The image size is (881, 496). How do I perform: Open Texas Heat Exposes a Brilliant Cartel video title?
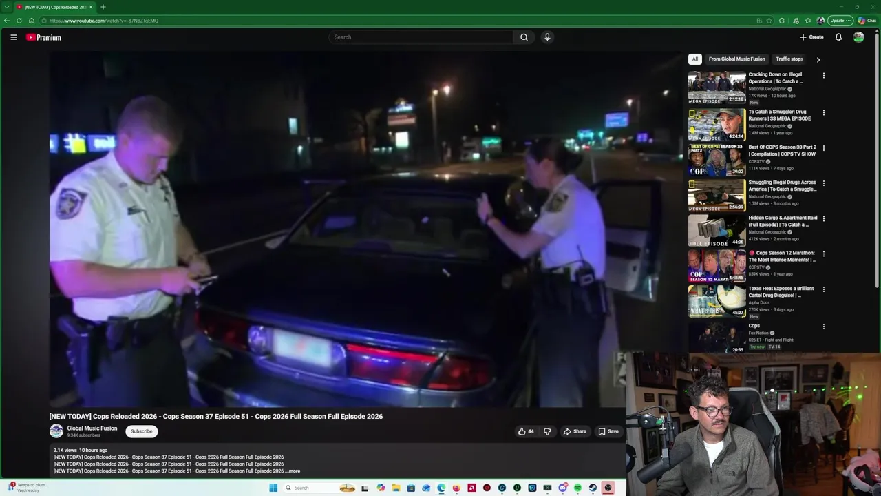[x=782, y=292]
